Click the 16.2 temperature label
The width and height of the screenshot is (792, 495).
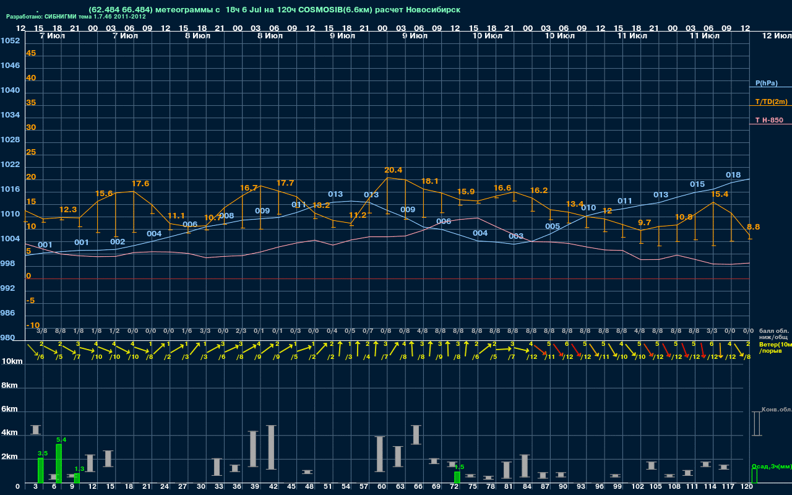(539, 191)
